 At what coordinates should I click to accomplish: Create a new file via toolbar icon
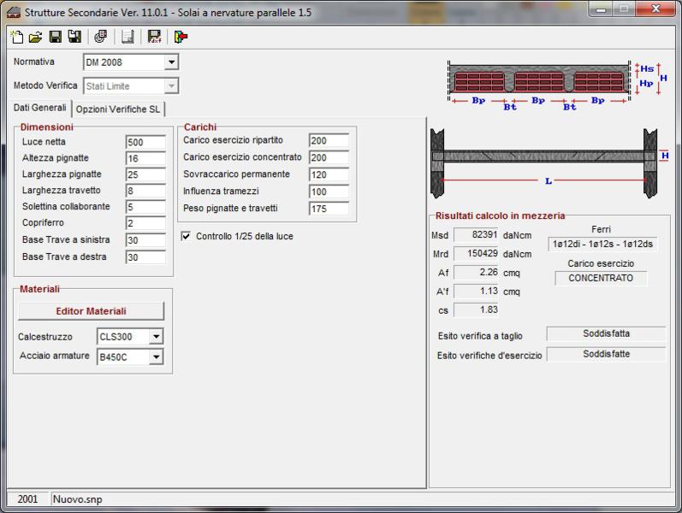pos(16,37)
